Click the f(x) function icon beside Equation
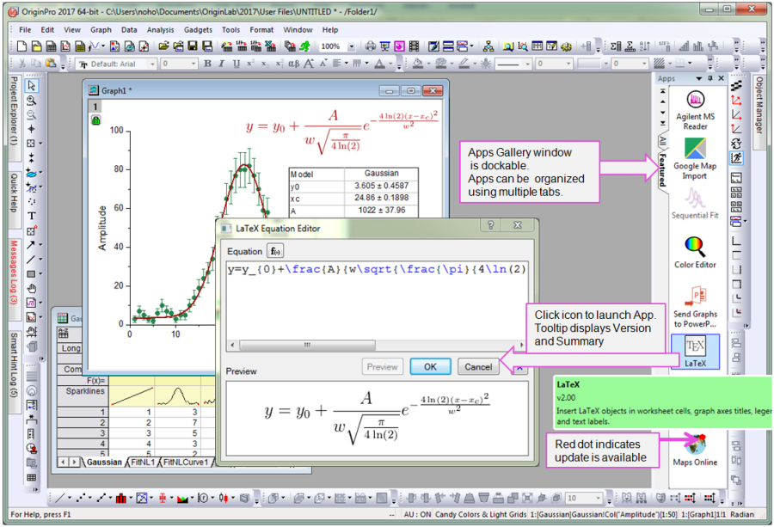This screenshot has height=527, width=774. pos(275,251)
